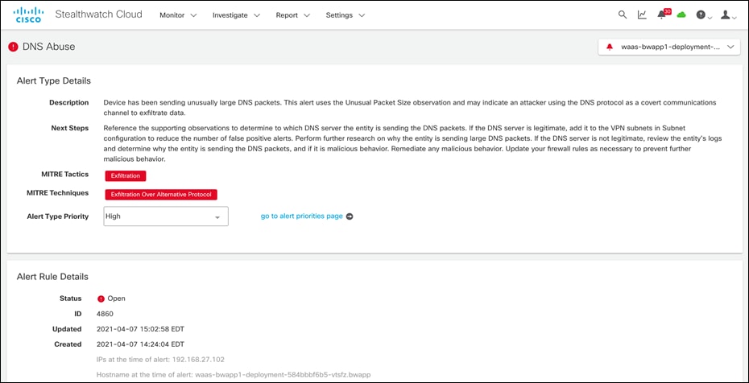Click the MITRE Tactics label
The width and height of the screenshot is (749, 383).
click(x=65, y=175)
